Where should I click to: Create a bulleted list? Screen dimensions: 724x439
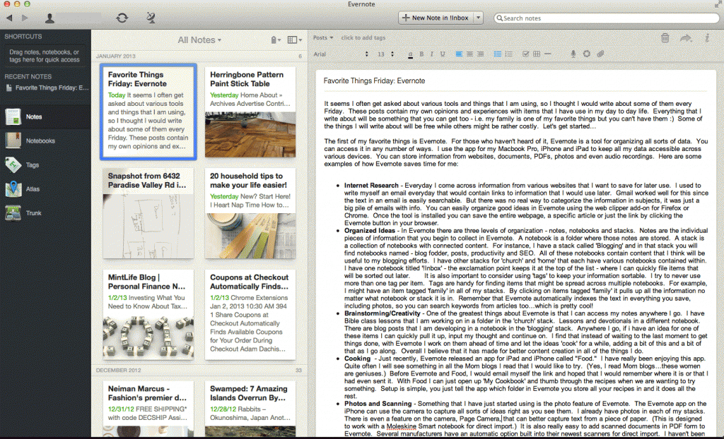click(x=497, y=54)
